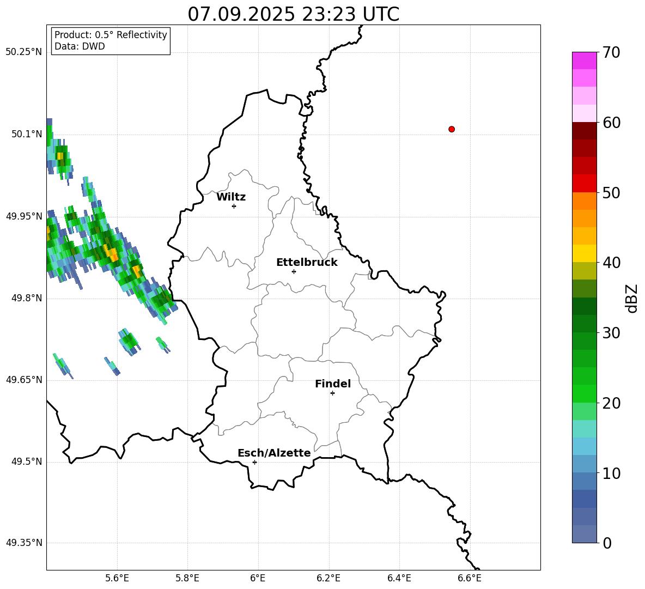The height and width of the screenshot is (589, 645).
Task: Click the 6.6°E longitude label
Action: tap(470, 578)
